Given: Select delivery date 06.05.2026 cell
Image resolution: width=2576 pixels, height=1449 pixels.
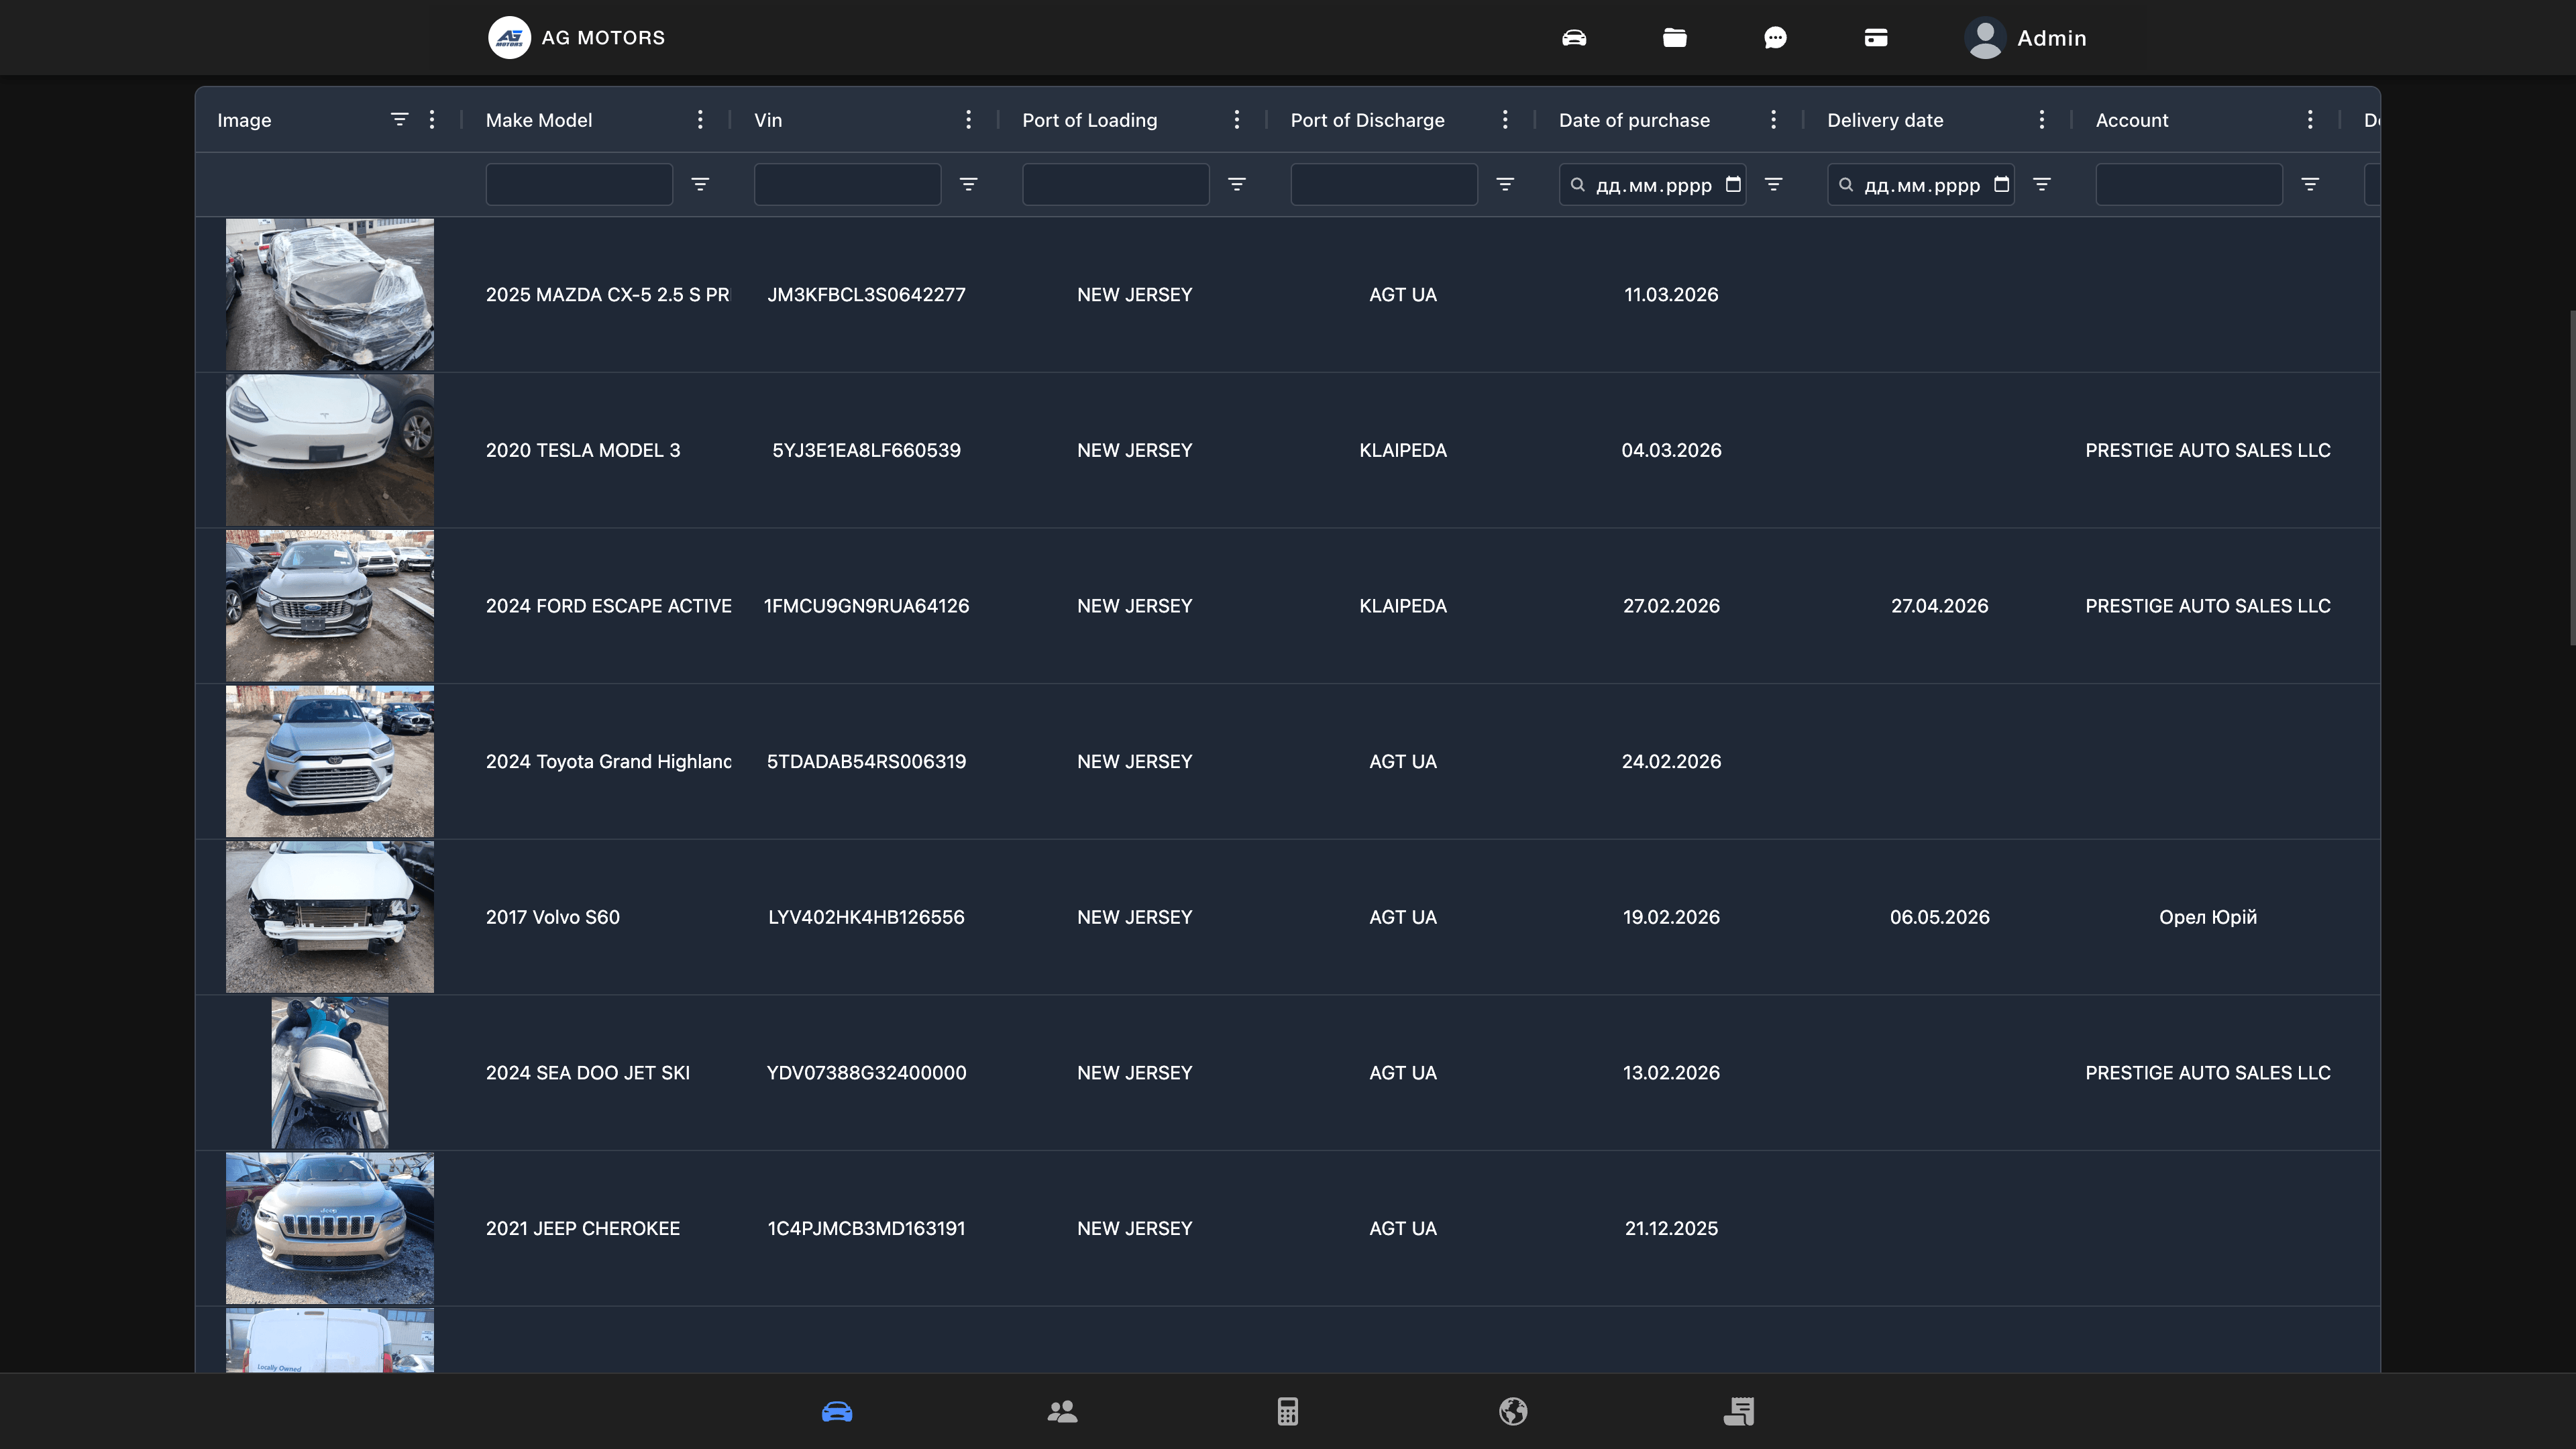Looking at the screenshot, I should (x=1939, y=917).
